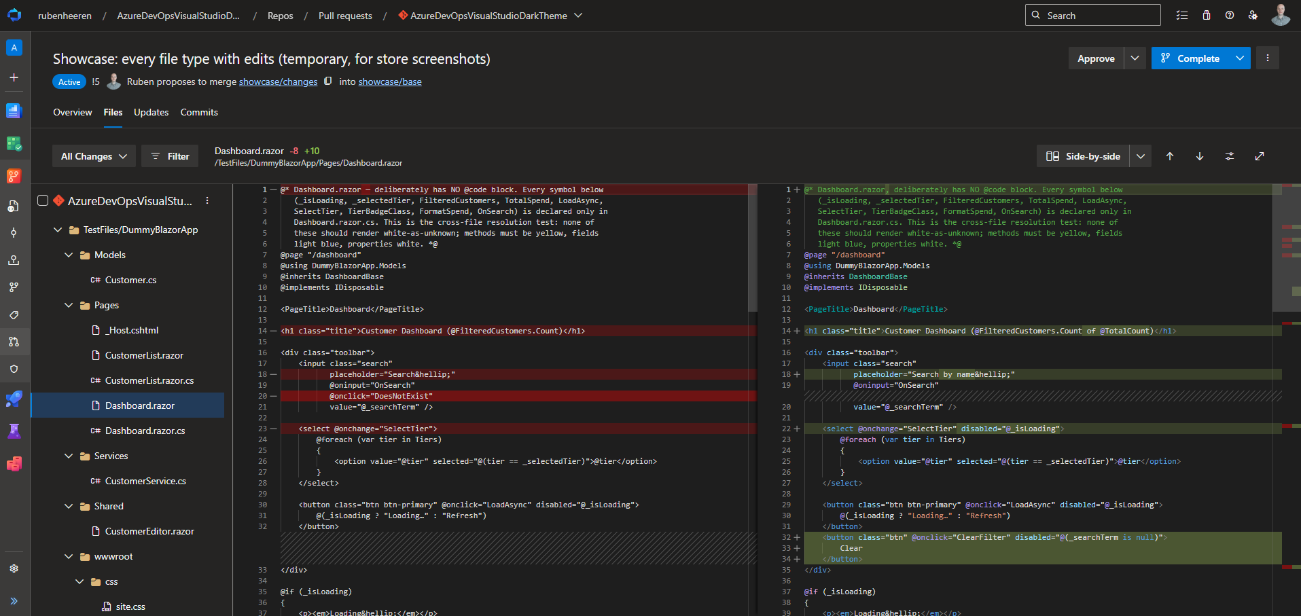This screenshot has height=616, width=1301.
Task: Open the Marketplace shopping bag icon
Action: 1207,15
